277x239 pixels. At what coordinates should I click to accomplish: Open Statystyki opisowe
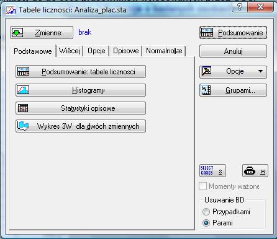tap(81, 108)
